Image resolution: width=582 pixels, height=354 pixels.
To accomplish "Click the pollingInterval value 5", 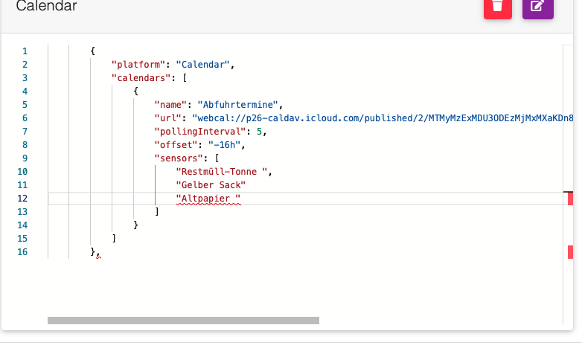I will tap(260, 131).
